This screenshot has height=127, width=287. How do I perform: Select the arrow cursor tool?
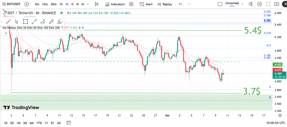(x=17, y=21)
